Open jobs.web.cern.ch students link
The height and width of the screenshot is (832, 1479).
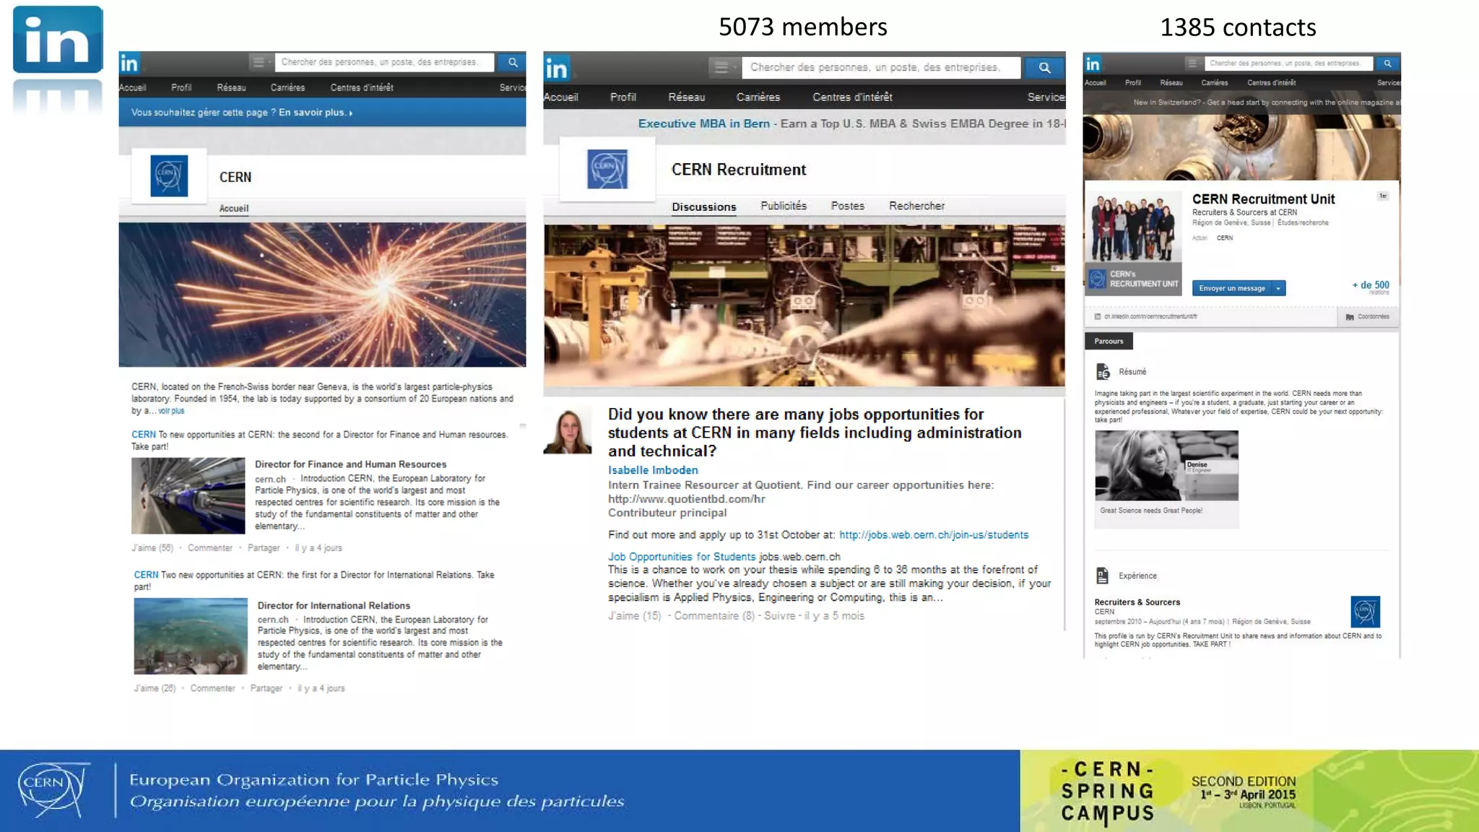click(933, 535)
